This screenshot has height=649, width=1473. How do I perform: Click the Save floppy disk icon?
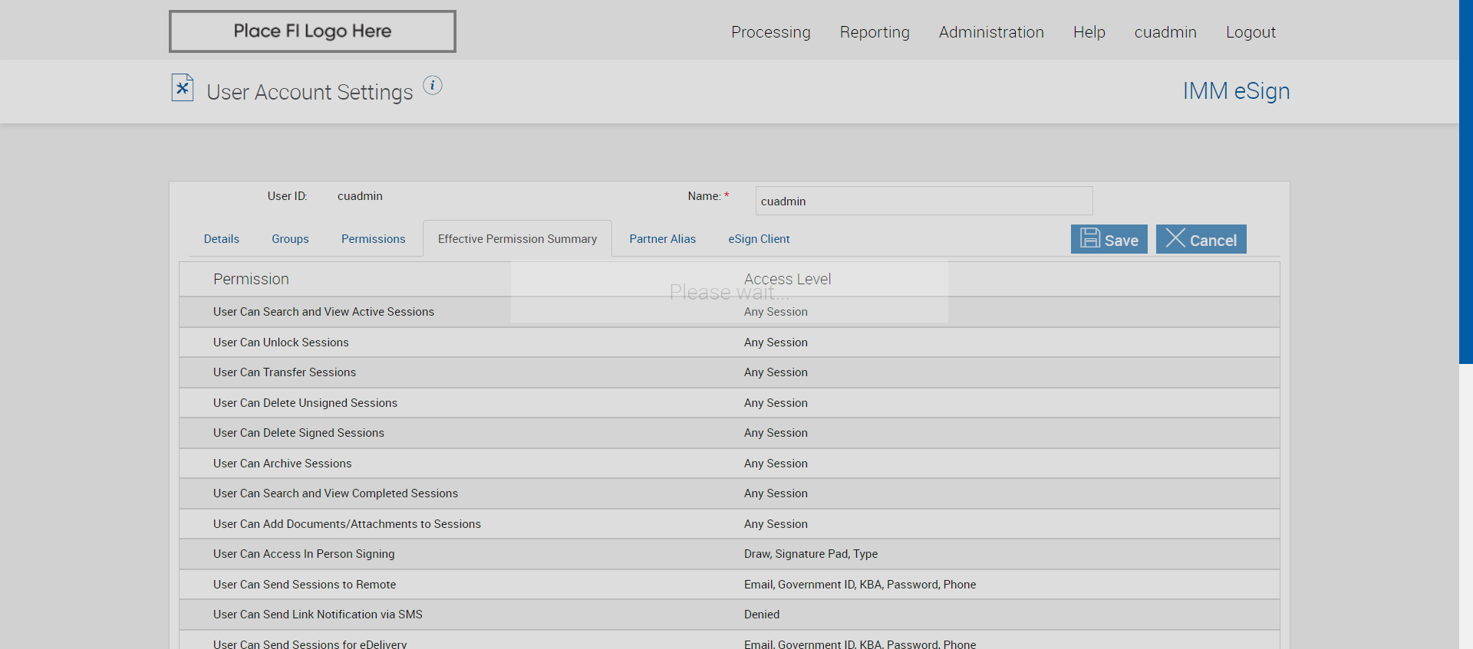click(1090, 238)
